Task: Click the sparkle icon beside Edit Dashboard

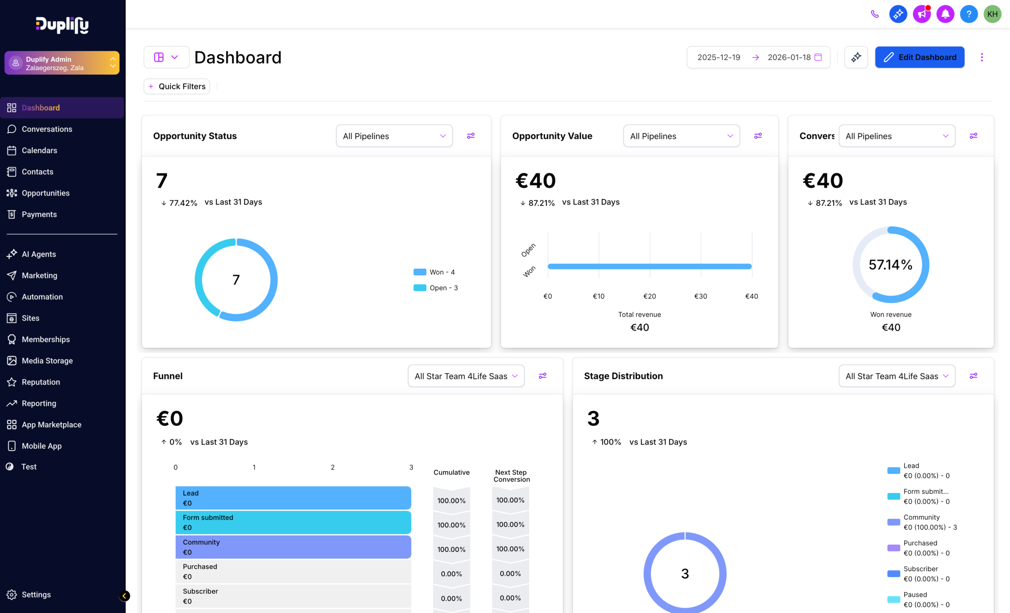Action: [856, 57]
